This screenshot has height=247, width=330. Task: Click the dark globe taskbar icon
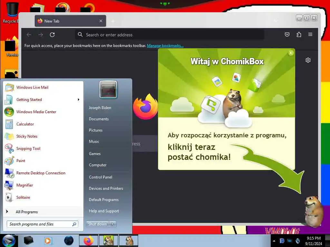pos(69,241)
